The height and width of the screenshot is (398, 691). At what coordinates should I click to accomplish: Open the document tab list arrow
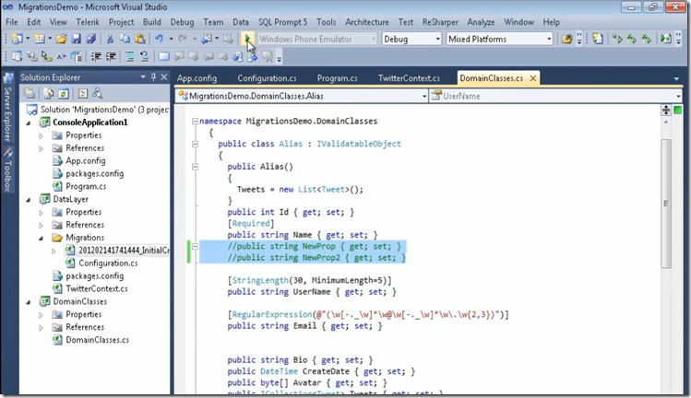click(676, 79)
